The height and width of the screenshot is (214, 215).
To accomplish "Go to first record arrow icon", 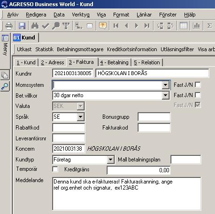I will point(116,26).
